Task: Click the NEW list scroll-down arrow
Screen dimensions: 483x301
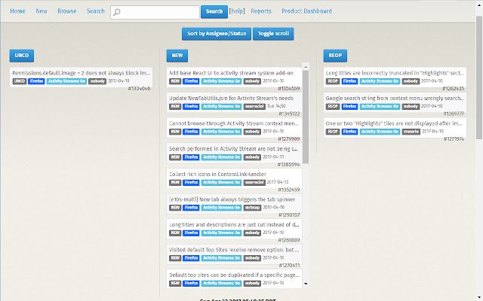Action: pyautogui.click(x=306, y=284)
